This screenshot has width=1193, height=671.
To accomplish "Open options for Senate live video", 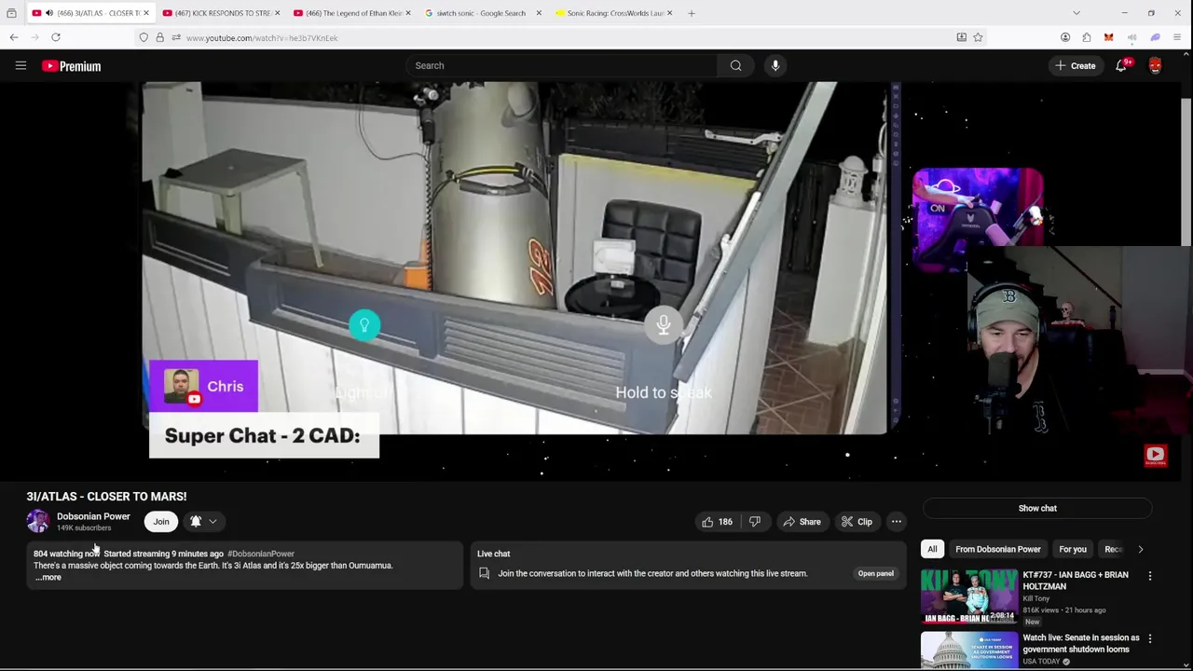I will click(1150, 639).
